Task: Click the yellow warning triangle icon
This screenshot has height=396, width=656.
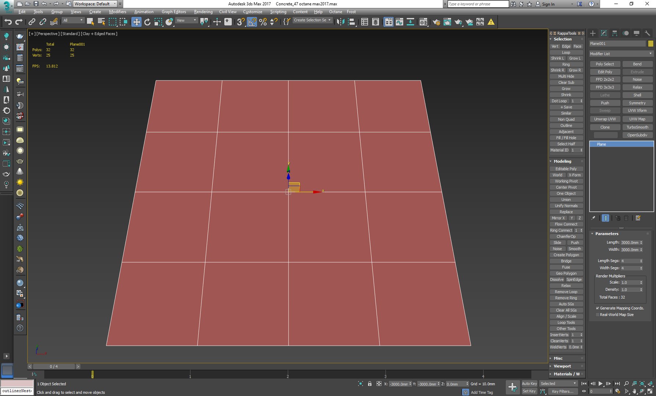Action: [x=491, y=22]
